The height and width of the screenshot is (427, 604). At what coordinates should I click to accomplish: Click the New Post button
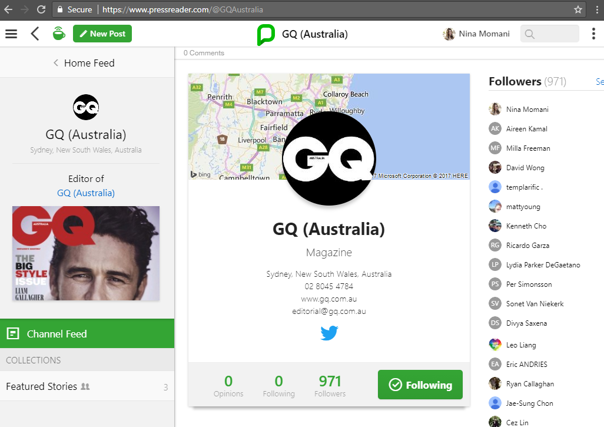click(x=102, y=34)
